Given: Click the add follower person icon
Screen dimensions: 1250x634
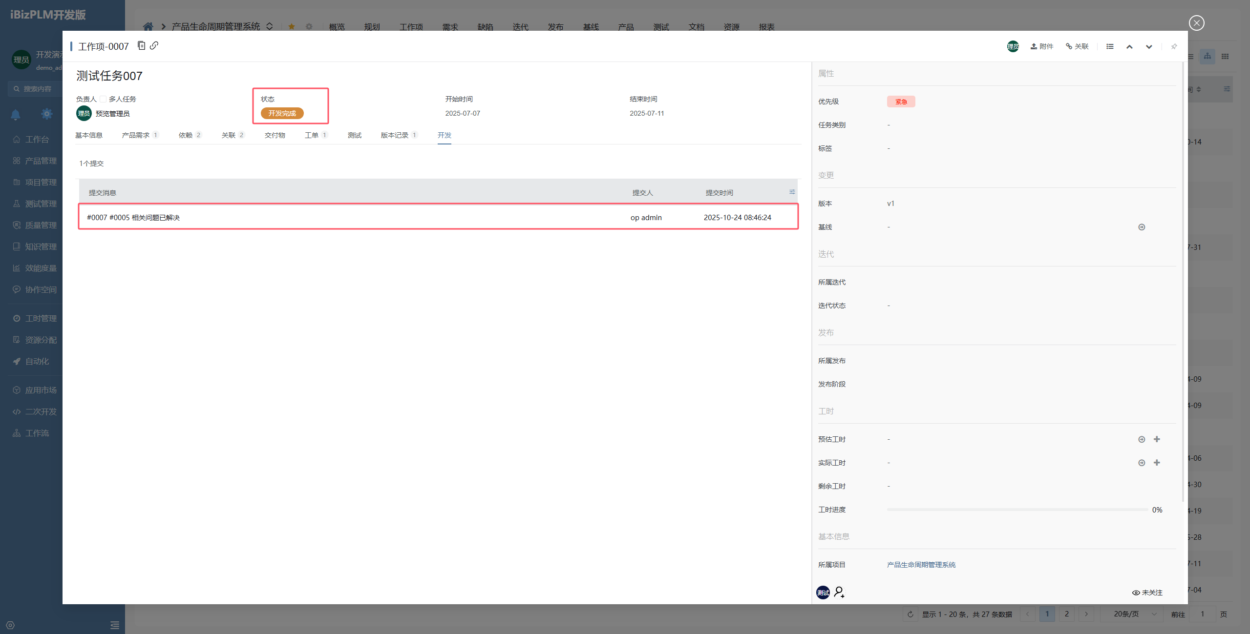Looking at the screenshot, I should (x=839, y=592).
